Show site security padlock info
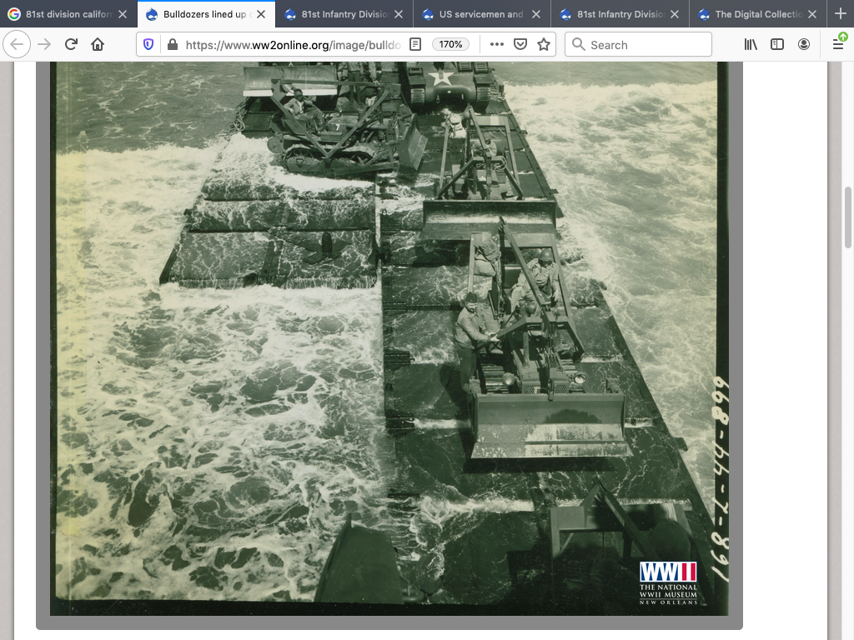The image size is (854, 640). [172, 45]
